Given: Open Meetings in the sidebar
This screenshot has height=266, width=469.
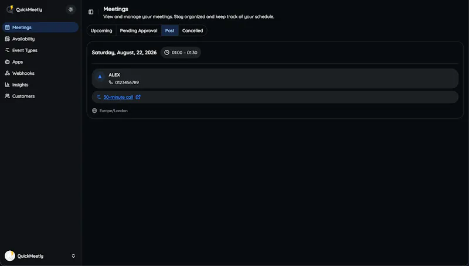Looking at the screenshot, I should [x=40, y=27].
